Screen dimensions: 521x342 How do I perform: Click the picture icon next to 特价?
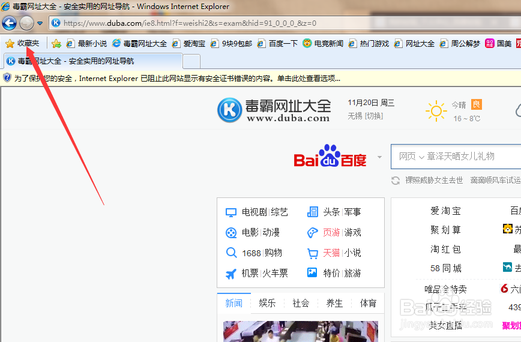tap(312, 273)
